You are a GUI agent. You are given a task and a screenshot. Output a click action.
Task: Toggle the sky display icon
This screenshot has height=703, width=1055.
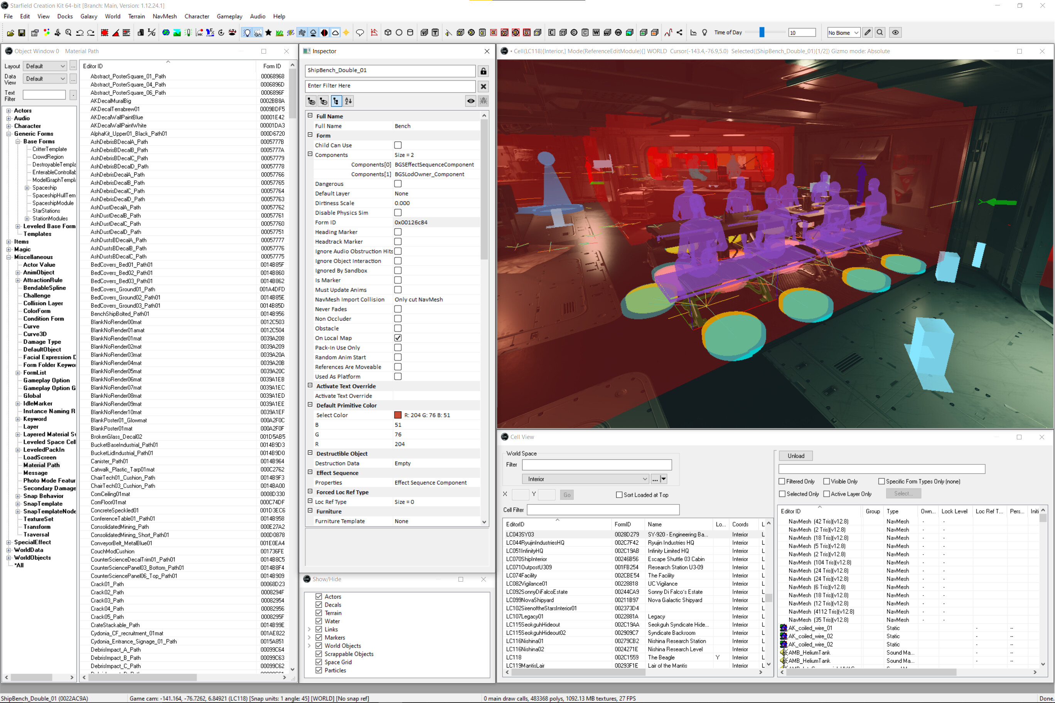pyautogui.click(x=259, y=32)
